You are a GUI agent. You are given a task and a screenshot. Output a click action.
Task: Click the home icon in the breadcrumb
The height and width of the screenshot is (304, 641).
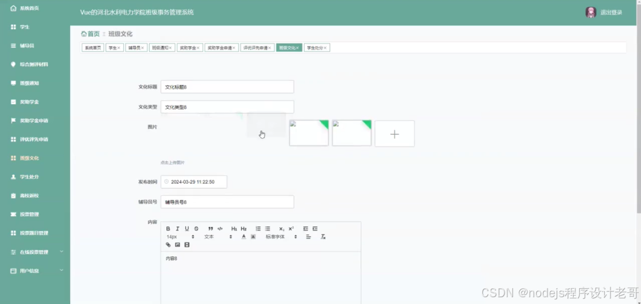[84, 34]
